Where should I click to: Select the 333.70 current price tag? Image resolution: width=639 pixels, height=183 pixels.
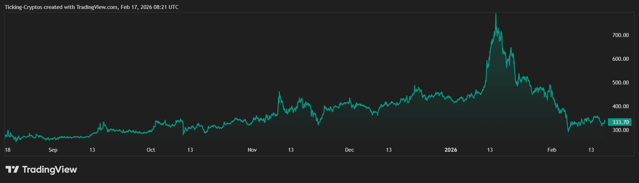coord(620,122)
